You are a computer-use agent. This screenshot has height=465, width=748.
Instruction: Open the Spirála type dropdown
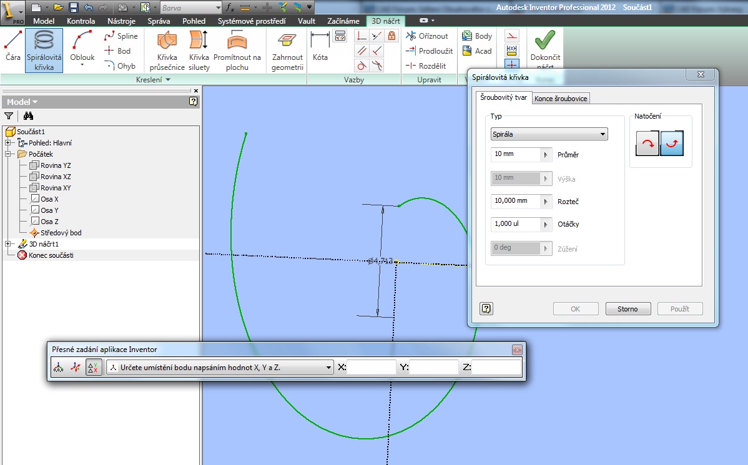pos(549,134)
